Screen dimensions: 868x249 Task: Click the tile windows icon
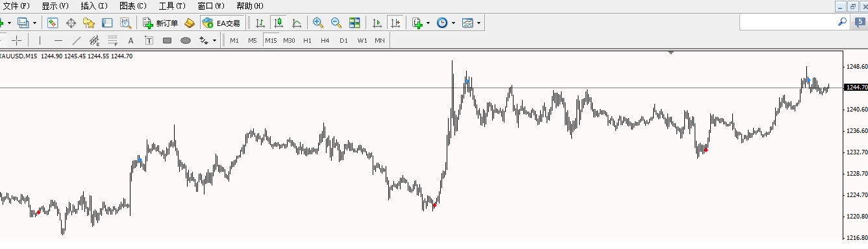354,23
